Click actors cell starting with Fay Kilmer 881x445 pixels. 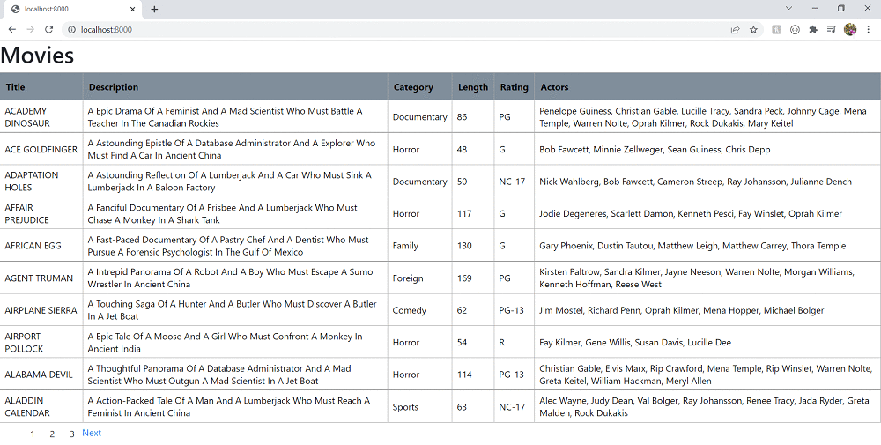[x=707, y=342]
